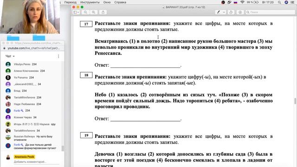Open the Справка menu

click(x=120, y=2)
